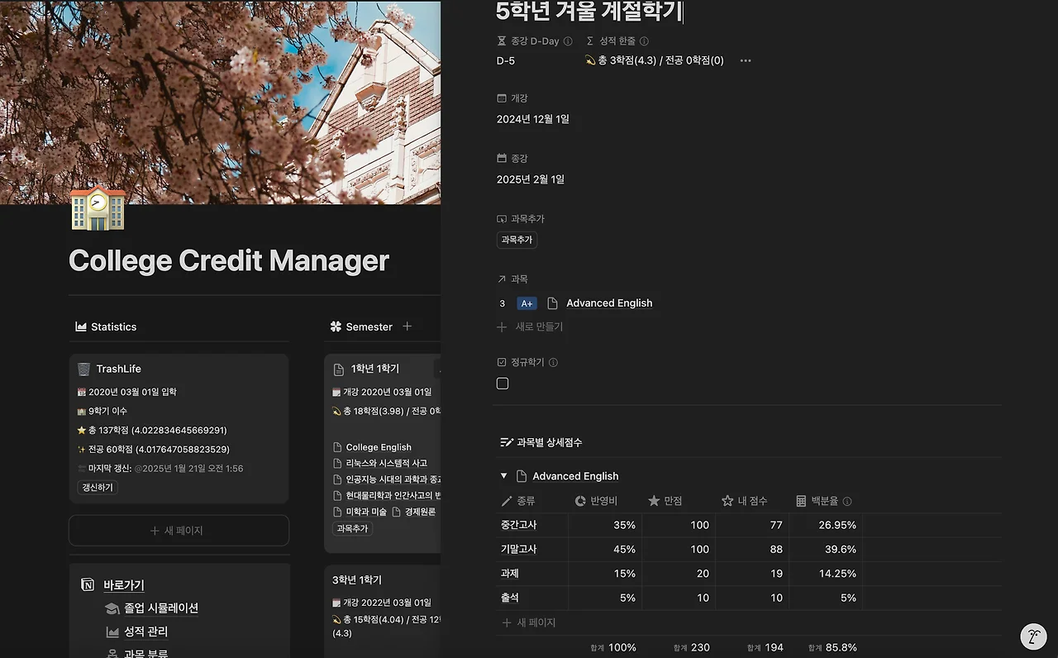This screenshot has width=1058, height=658.
Task: Click the 합계 230 column total
Action: [x=692, y=647]
